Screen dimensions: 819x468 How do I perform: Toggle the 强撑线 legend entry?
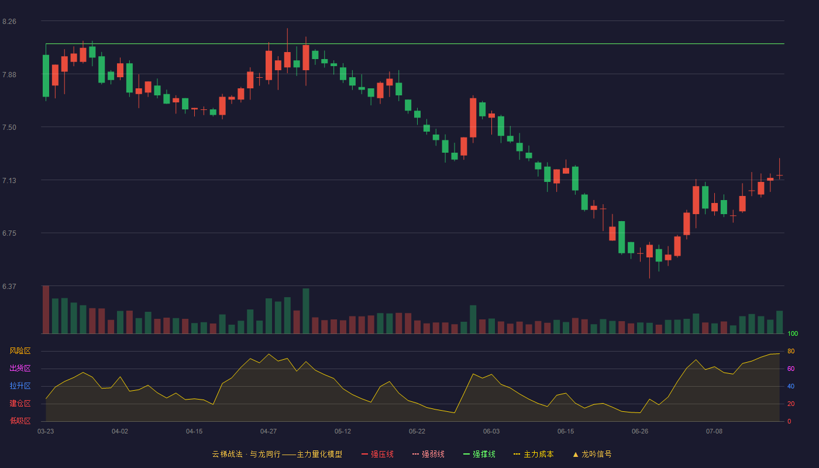click(x=479, y=454)
